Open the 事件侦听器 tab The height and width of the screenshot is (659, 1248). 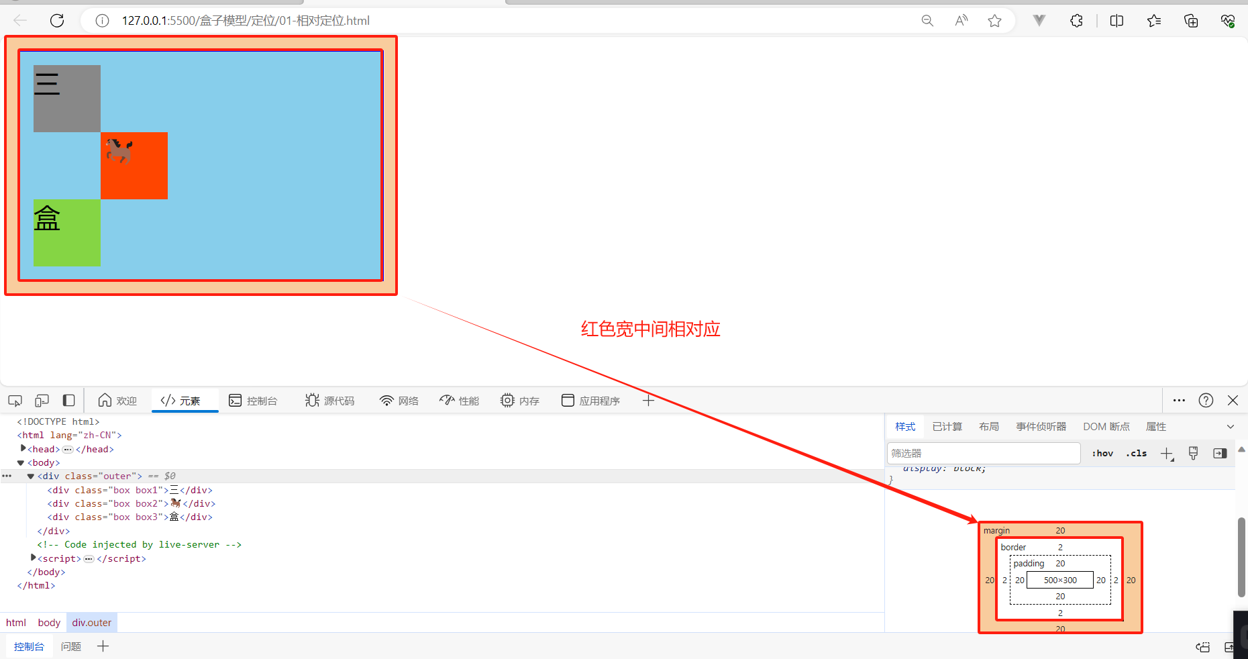(1041, 427)
